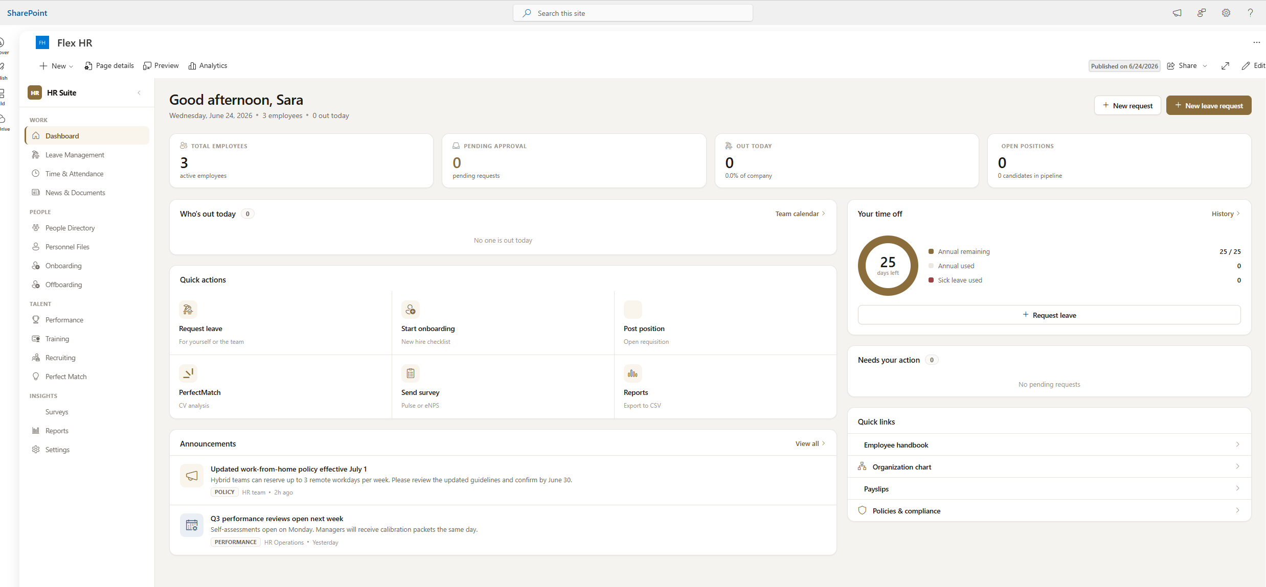Click the Edit page button
Screen dimensions: 1266x587
(1253, 66)
